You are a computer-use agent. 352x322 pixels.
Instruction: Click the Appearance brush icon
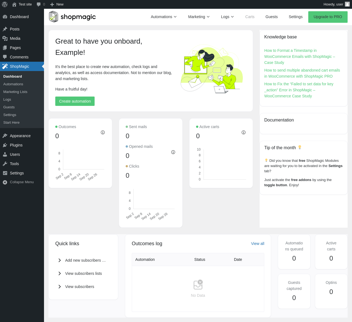[x=5, y=136]
